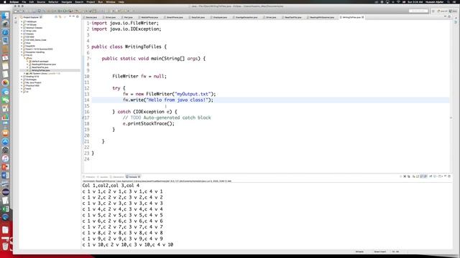Close the WritingToFiles.java editor tab
This screenshot has height=258, width=460.
[x=363, y=17]
